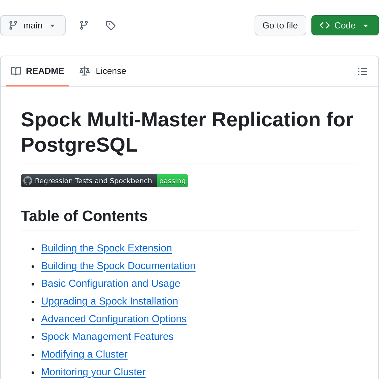
Task: Switch to the README tab
Action: click(38, 71)
